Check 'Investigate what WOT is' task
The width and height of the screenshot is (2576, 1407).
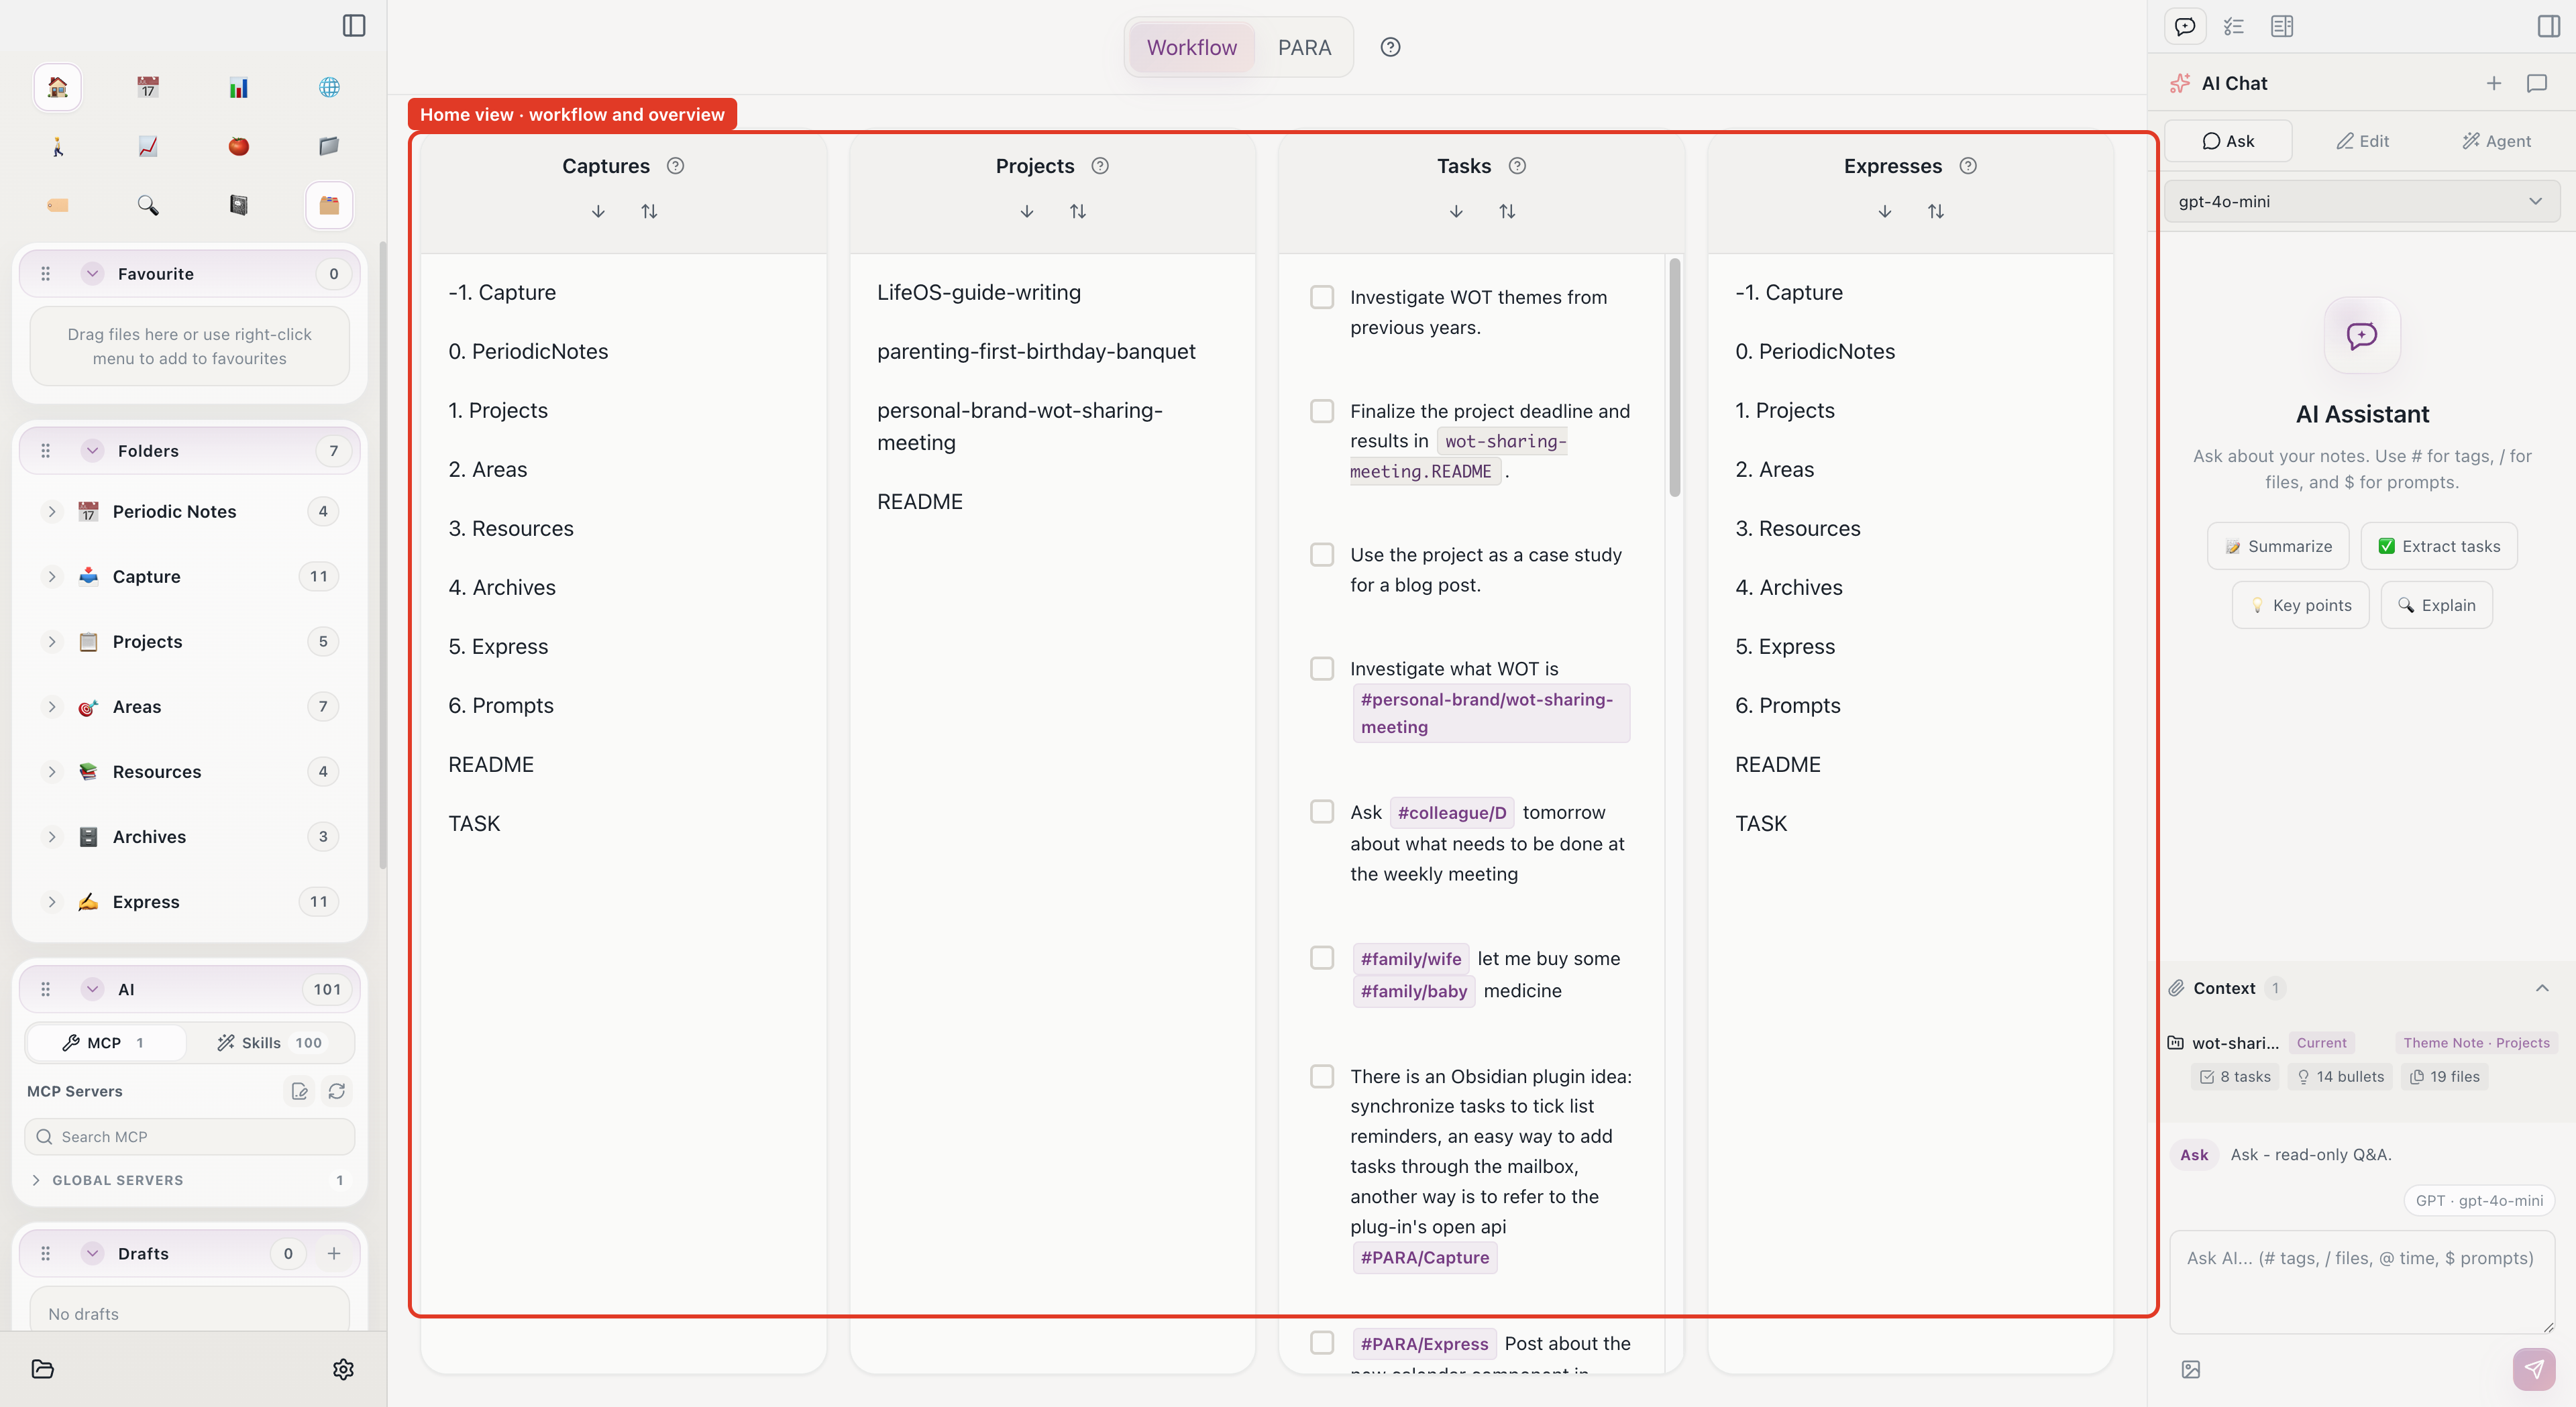coord(1322,668)
